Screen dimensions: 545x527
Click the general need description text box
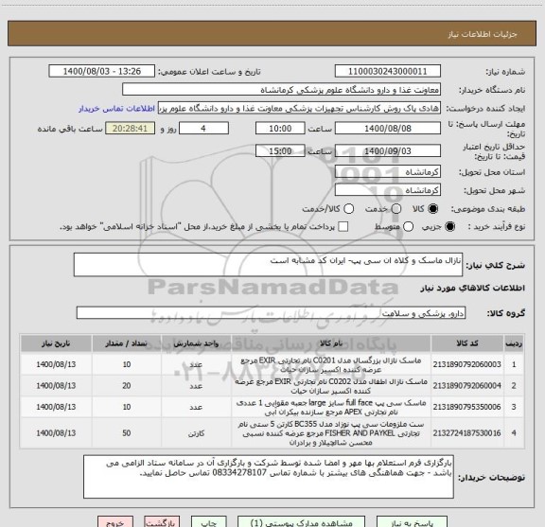click(x=268, y=265)
